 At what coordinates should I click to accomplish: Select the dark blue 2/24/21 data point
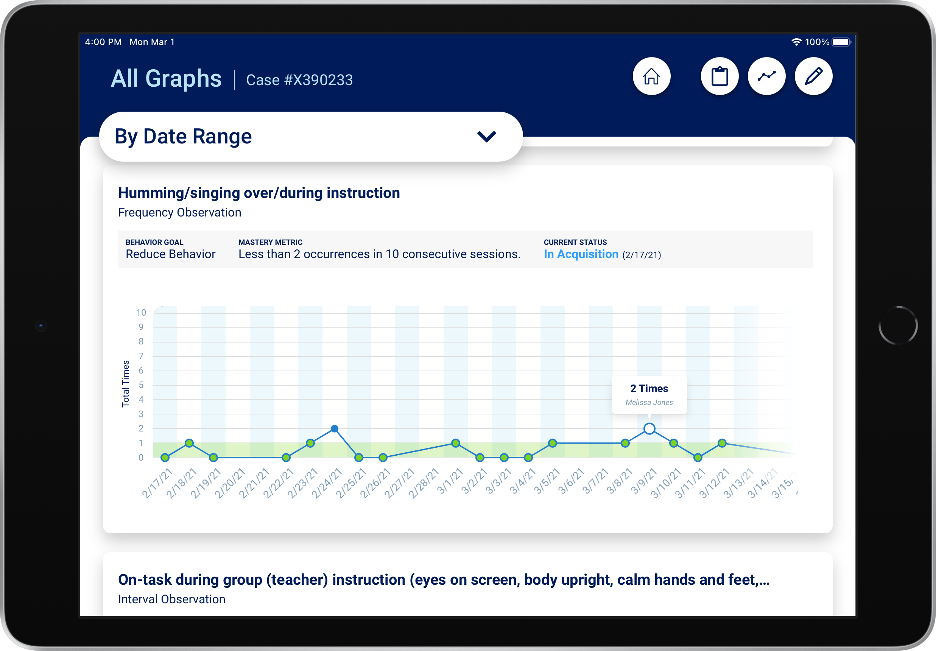[334, 428]
